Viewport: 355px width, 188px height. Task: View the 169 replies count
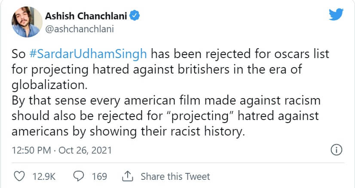pos(99,176)
